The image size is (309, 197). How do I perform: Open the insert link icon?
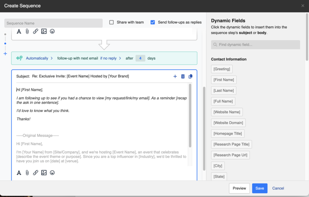click(x=35, y=173)
